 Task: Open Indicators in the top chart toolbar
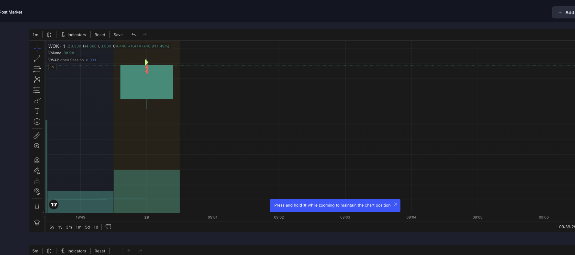[74, 35]
